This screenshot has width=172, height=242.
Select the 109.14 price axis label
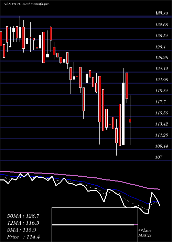tap(162, 146)
